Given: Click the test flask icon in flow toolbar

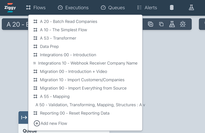Looking at the screenshot, I should point(172,24).
